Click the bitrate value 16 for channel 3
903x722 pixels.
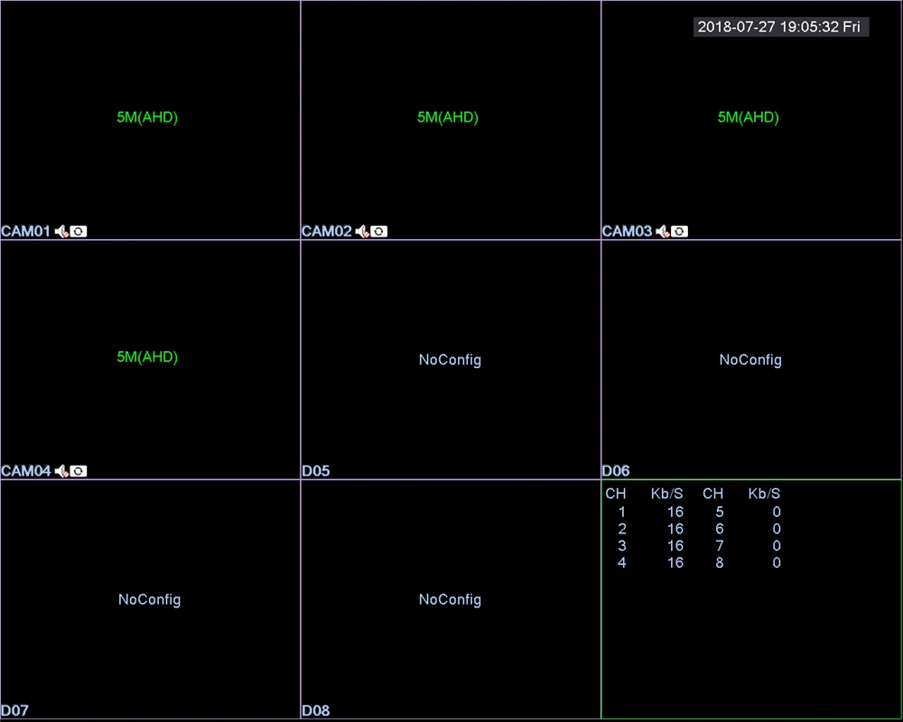tap(675, 546)
